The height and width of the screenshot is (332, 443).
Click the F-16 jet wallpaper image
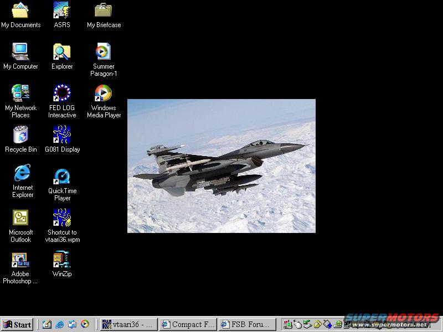point(221,166)
